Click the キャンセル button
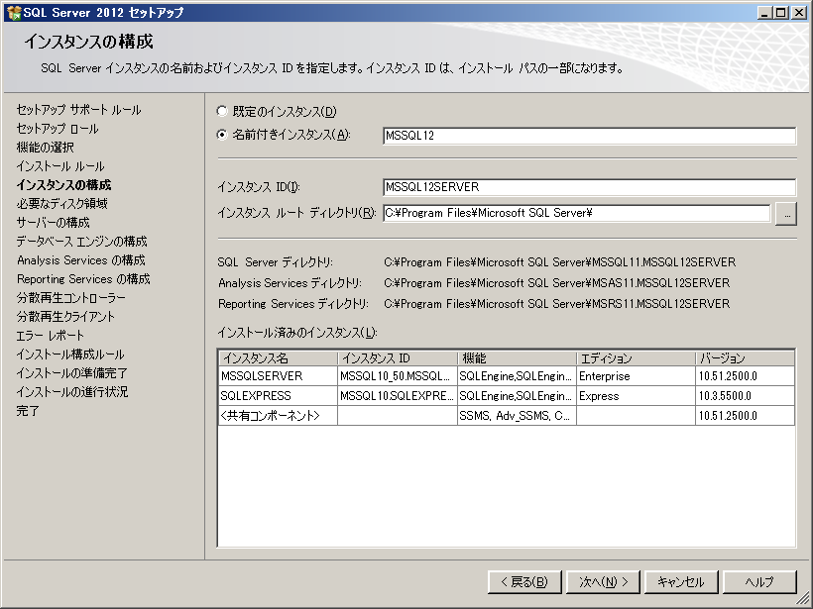Screen dimensions: 813x609 coord(680,582)
